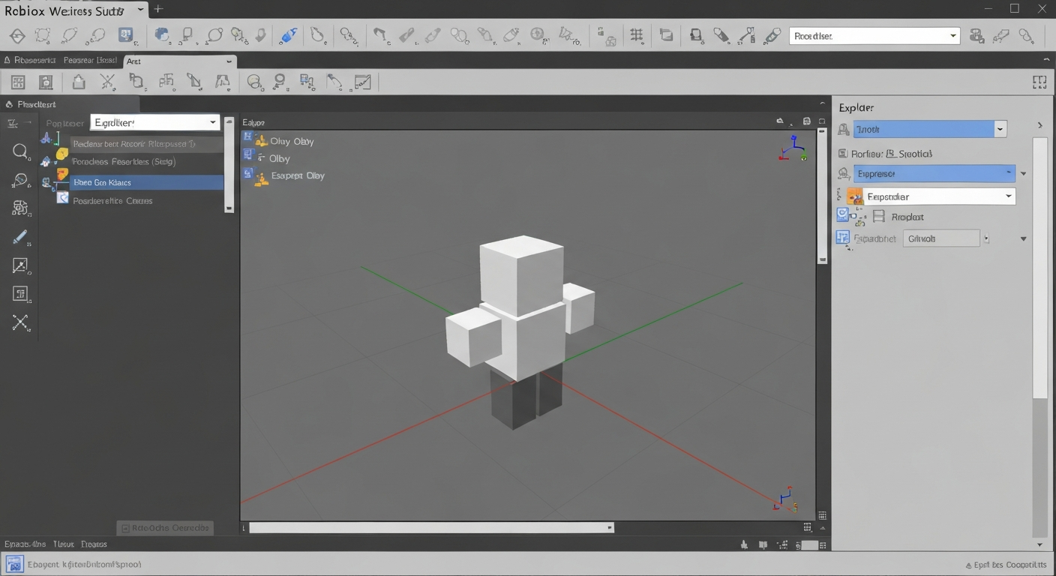
Task: Click the framed-diagonal tool in left sidebar
Action: pyautogui.click(x=20, y=265)
